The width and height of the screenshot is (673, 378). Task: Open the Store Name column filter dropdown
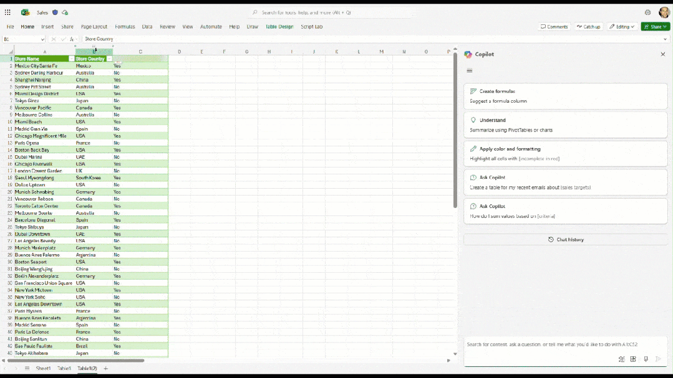click(71, 59)
